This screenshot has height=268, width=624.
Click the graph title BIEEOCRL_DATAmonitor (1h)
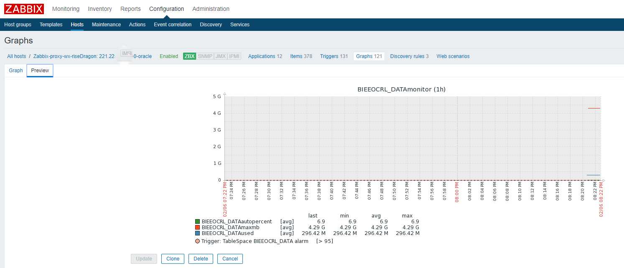[x=402, y=89]
